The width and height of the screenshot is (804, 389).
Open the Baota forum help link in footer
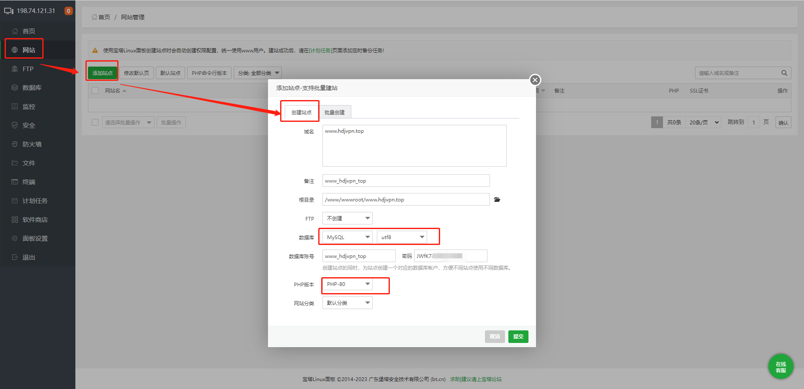tap(476, 379)
